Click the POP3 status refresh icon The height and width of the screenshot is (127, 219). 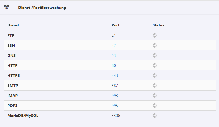(155, 106)
